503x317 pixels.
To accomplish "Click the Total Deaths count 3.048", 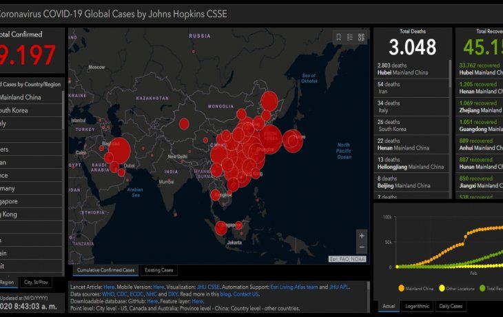I will point(412,47).
